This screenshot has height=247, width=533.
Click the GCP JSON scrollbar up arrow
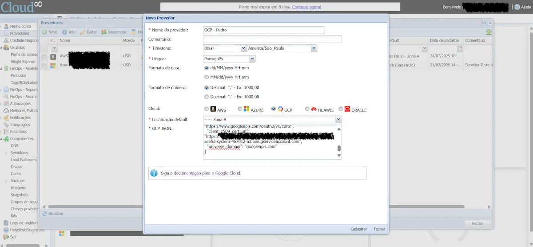[x=339, y=129]
